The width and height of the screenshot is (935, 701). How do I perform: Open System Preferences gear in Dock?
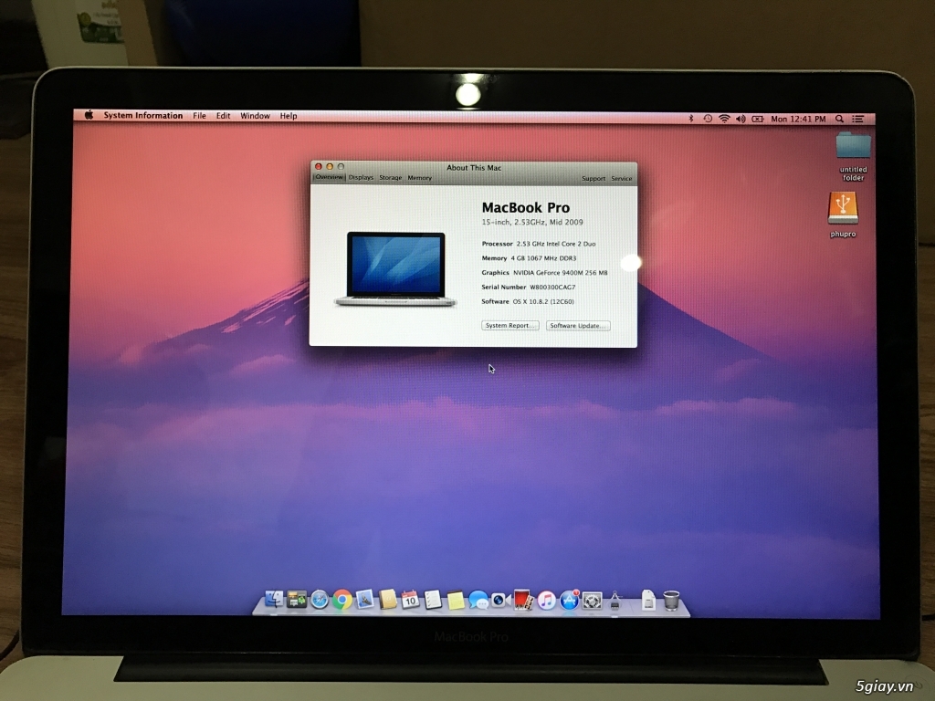(592, 601)
